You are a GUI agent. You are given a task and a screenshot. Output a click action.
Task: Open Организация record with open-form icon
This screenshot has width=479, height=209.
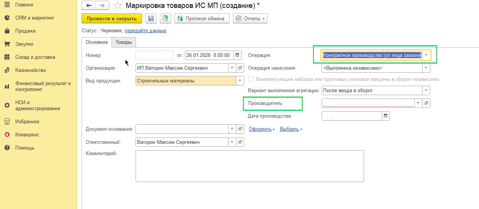point(240,68)
